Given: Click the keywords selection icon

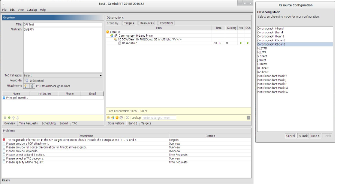Looking at the screenshot, I should coord(26,81).
